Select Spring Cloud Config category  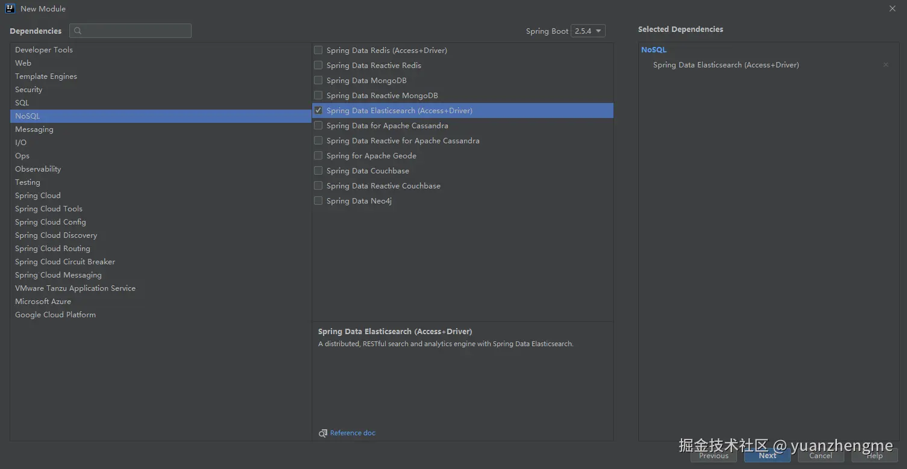(x=160, y=222)
